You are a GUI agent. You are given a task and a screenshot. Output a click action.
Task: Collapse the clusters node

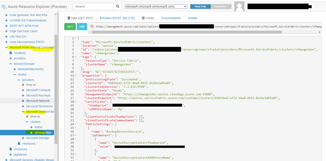[x=27, y=122]
